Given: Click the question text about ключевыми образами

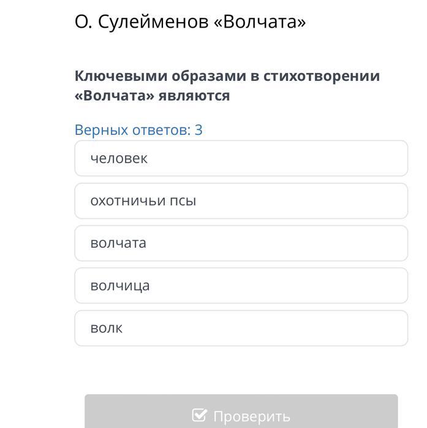Looking at the screenshot, I should pos(227,85).
